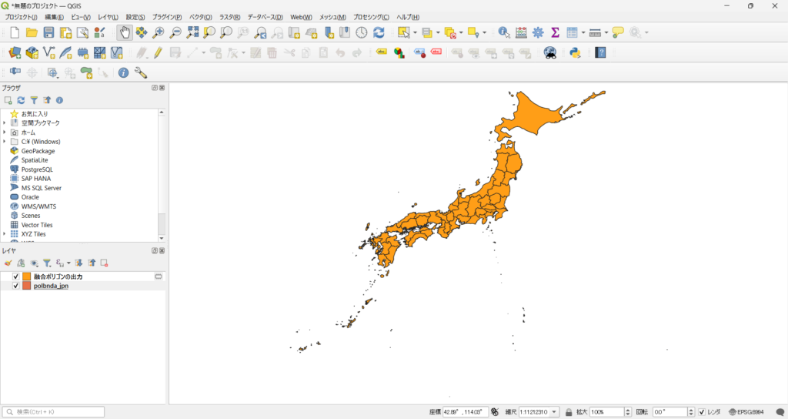Refresh the map canvas
This screenshot has height=419, width=788.
[379, 32]
